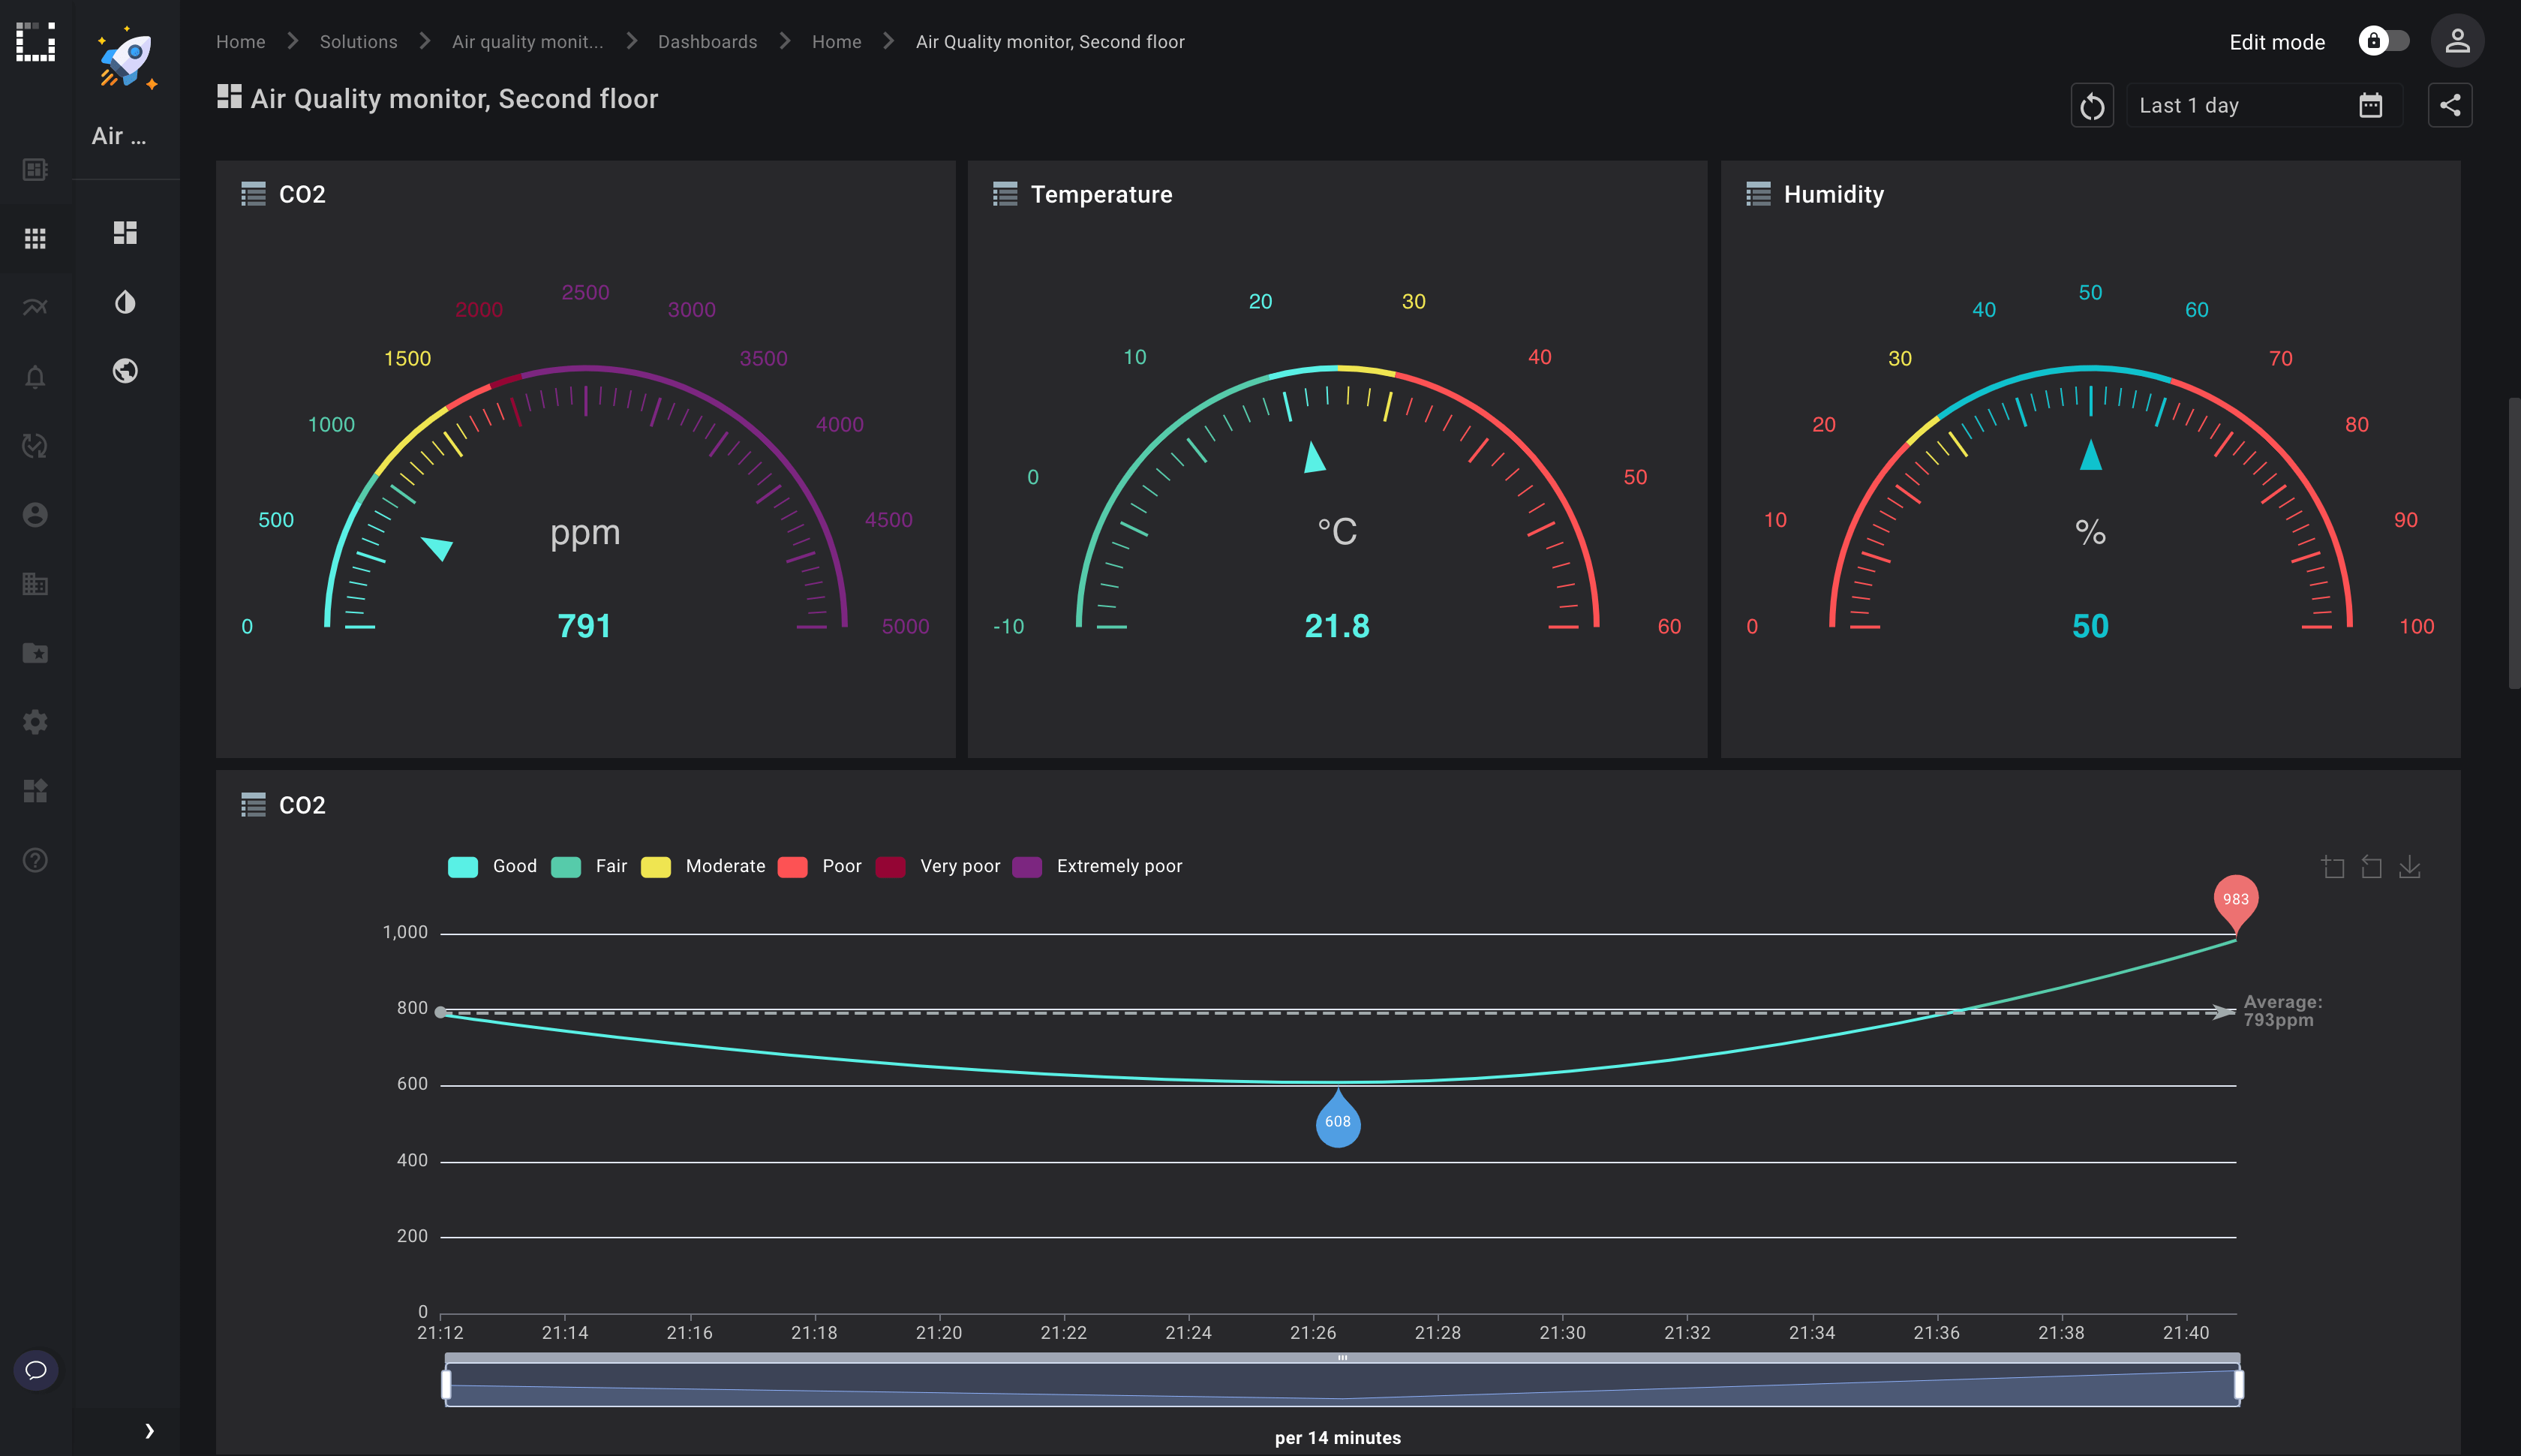
Task: Go to Air quality monit... breadcrumb
Action: [527, 42]
